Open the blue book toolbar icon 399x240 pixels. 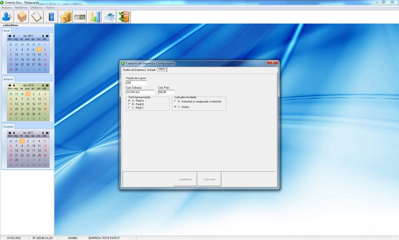click(51, 17)
